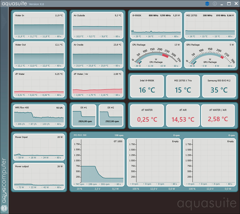Click the 11,9 °C Water In reading

(59, 15)
